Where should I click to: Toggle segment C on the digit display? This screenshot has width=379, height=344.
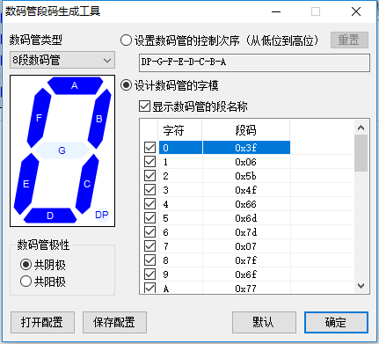[x=87, y=184]
